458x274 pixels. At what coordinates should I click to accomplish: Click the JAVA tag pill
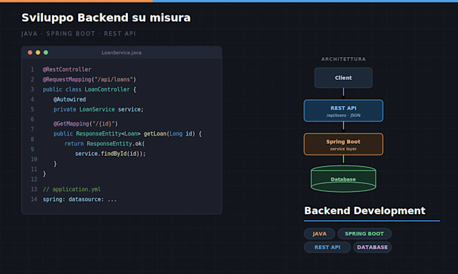319,234
